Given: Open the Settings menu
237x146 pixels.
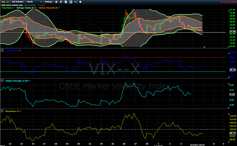Looking at the screenshot, I should pyautogui.click(x=49, y=2).
